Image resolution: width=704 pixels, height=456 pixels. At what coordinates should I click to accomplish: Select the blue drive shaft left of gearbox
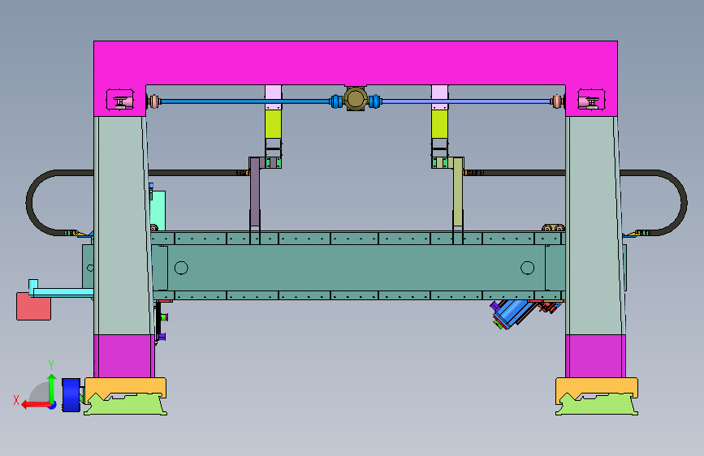[245, 101]
